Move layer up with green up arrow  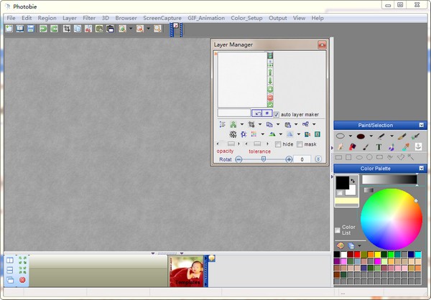[x=270, y=72]
